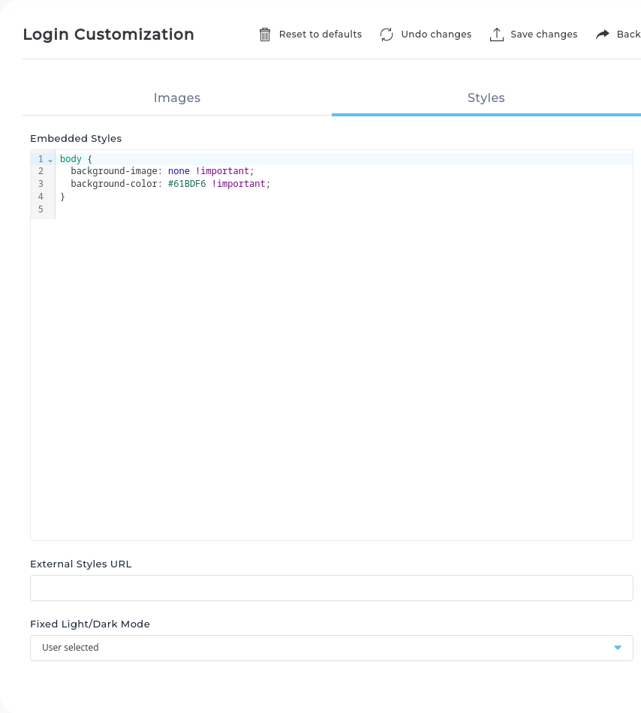Click the blue caret on the mode selector
This screenshot has height=713, width=641.
click(618, 647)
